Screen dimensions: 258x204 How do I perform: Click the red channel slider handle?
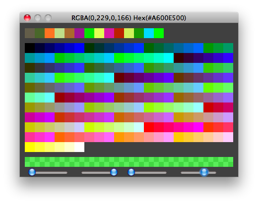pos(32,172)
